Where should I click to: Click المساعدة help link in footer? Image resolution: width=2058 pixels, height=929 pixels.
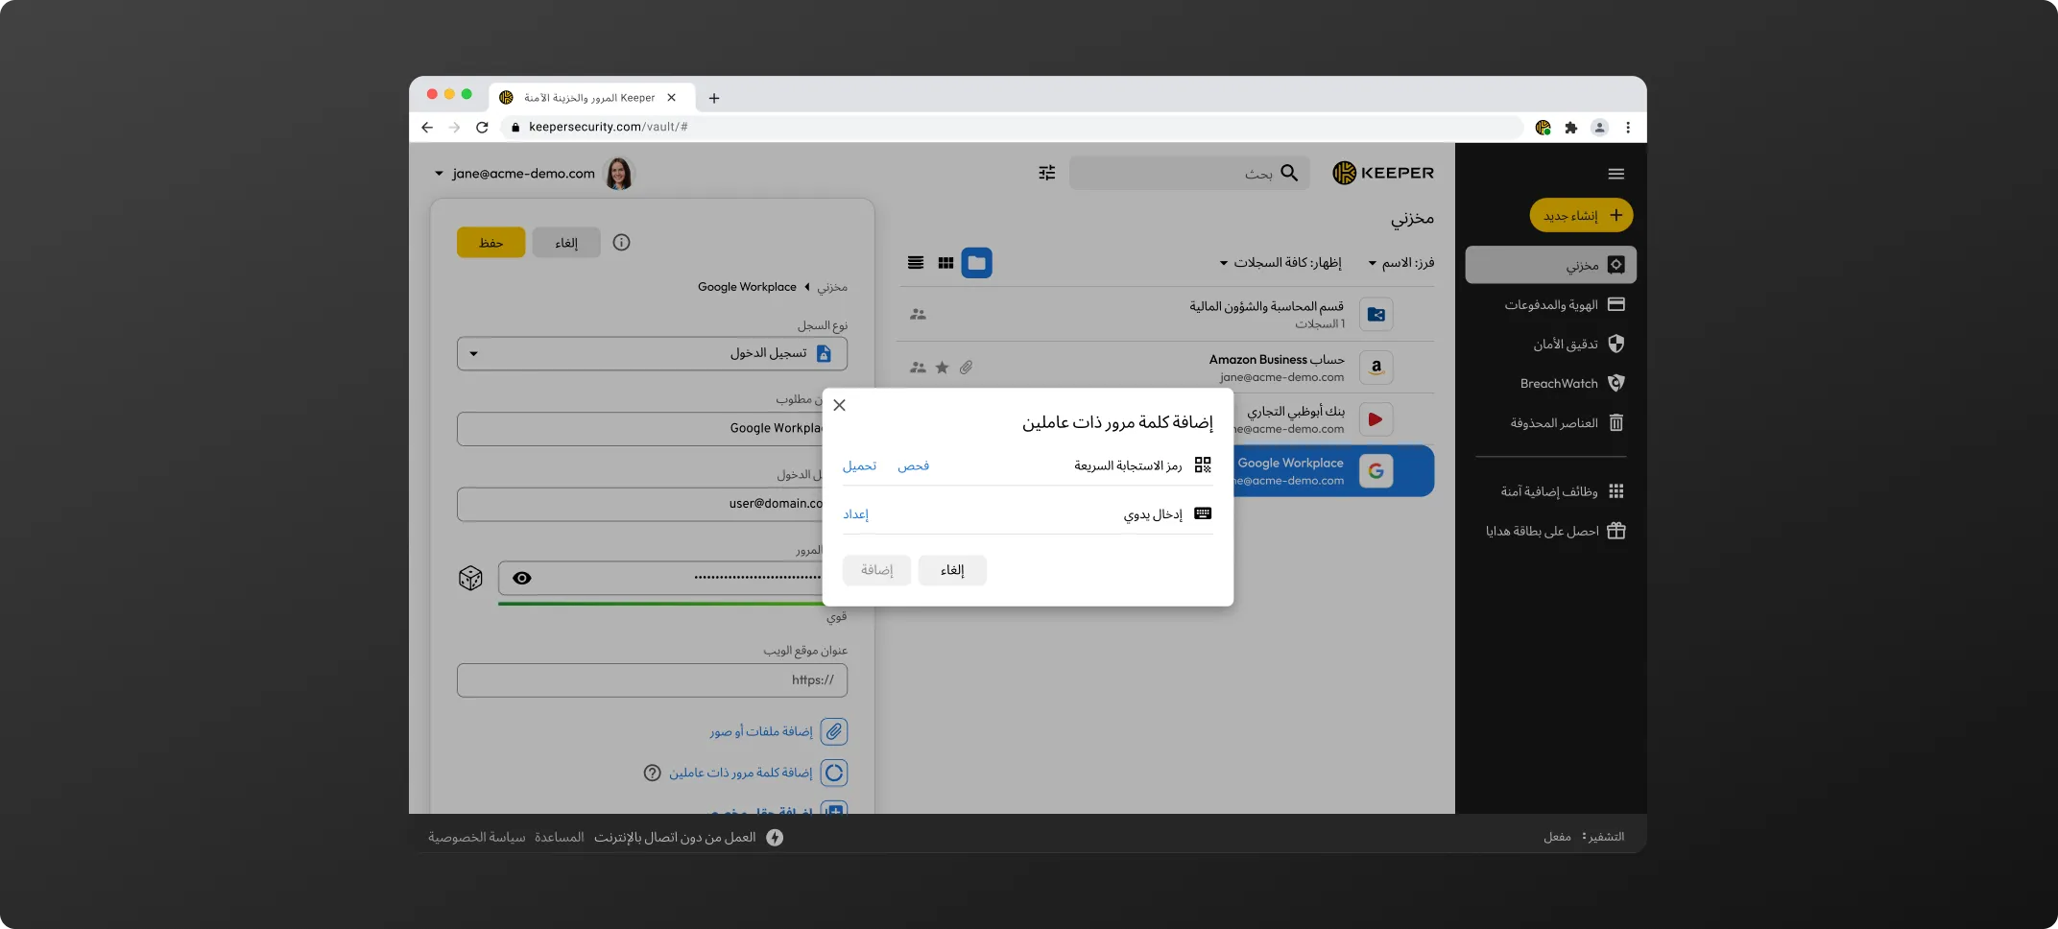click(x=559, y=838)
